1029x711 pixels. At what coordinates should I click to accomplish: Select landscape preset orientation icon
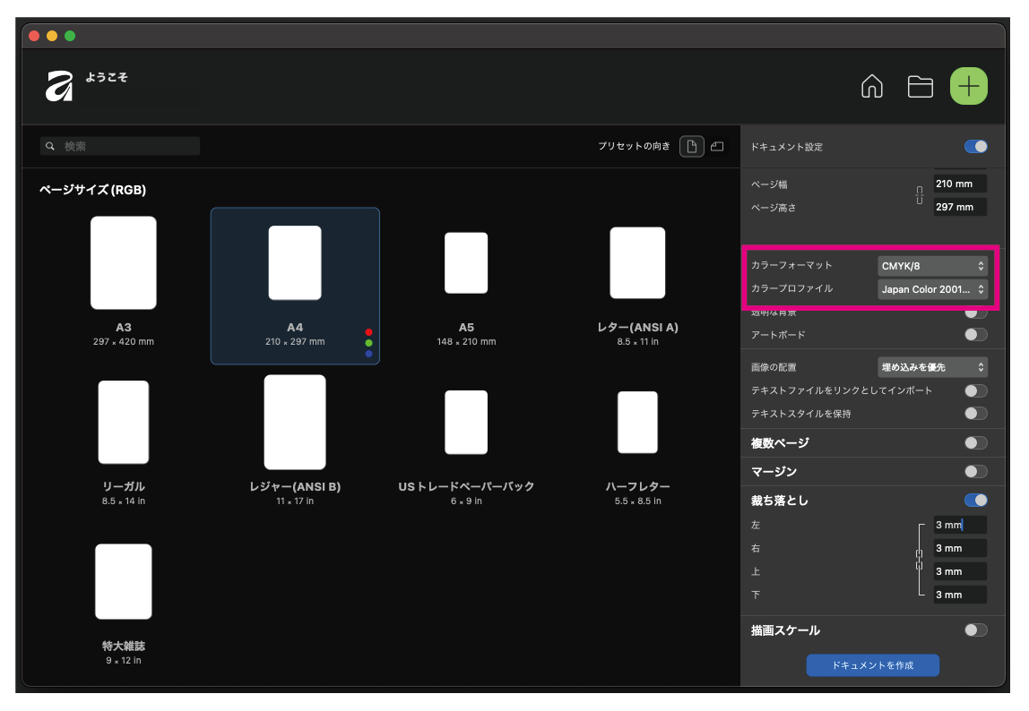(717, 146)
